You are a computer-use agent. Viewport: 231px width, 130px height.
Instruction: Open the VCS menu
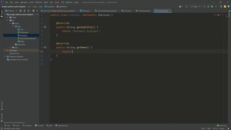(x=62, y=2)
